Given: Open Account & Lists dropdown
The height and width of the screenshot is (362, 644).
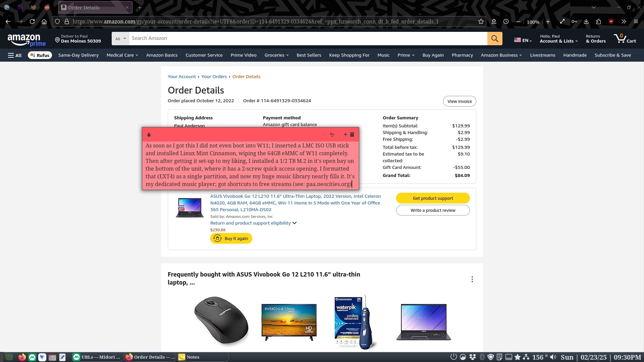Looking at the screenshot, I should (x=558, y=39).
